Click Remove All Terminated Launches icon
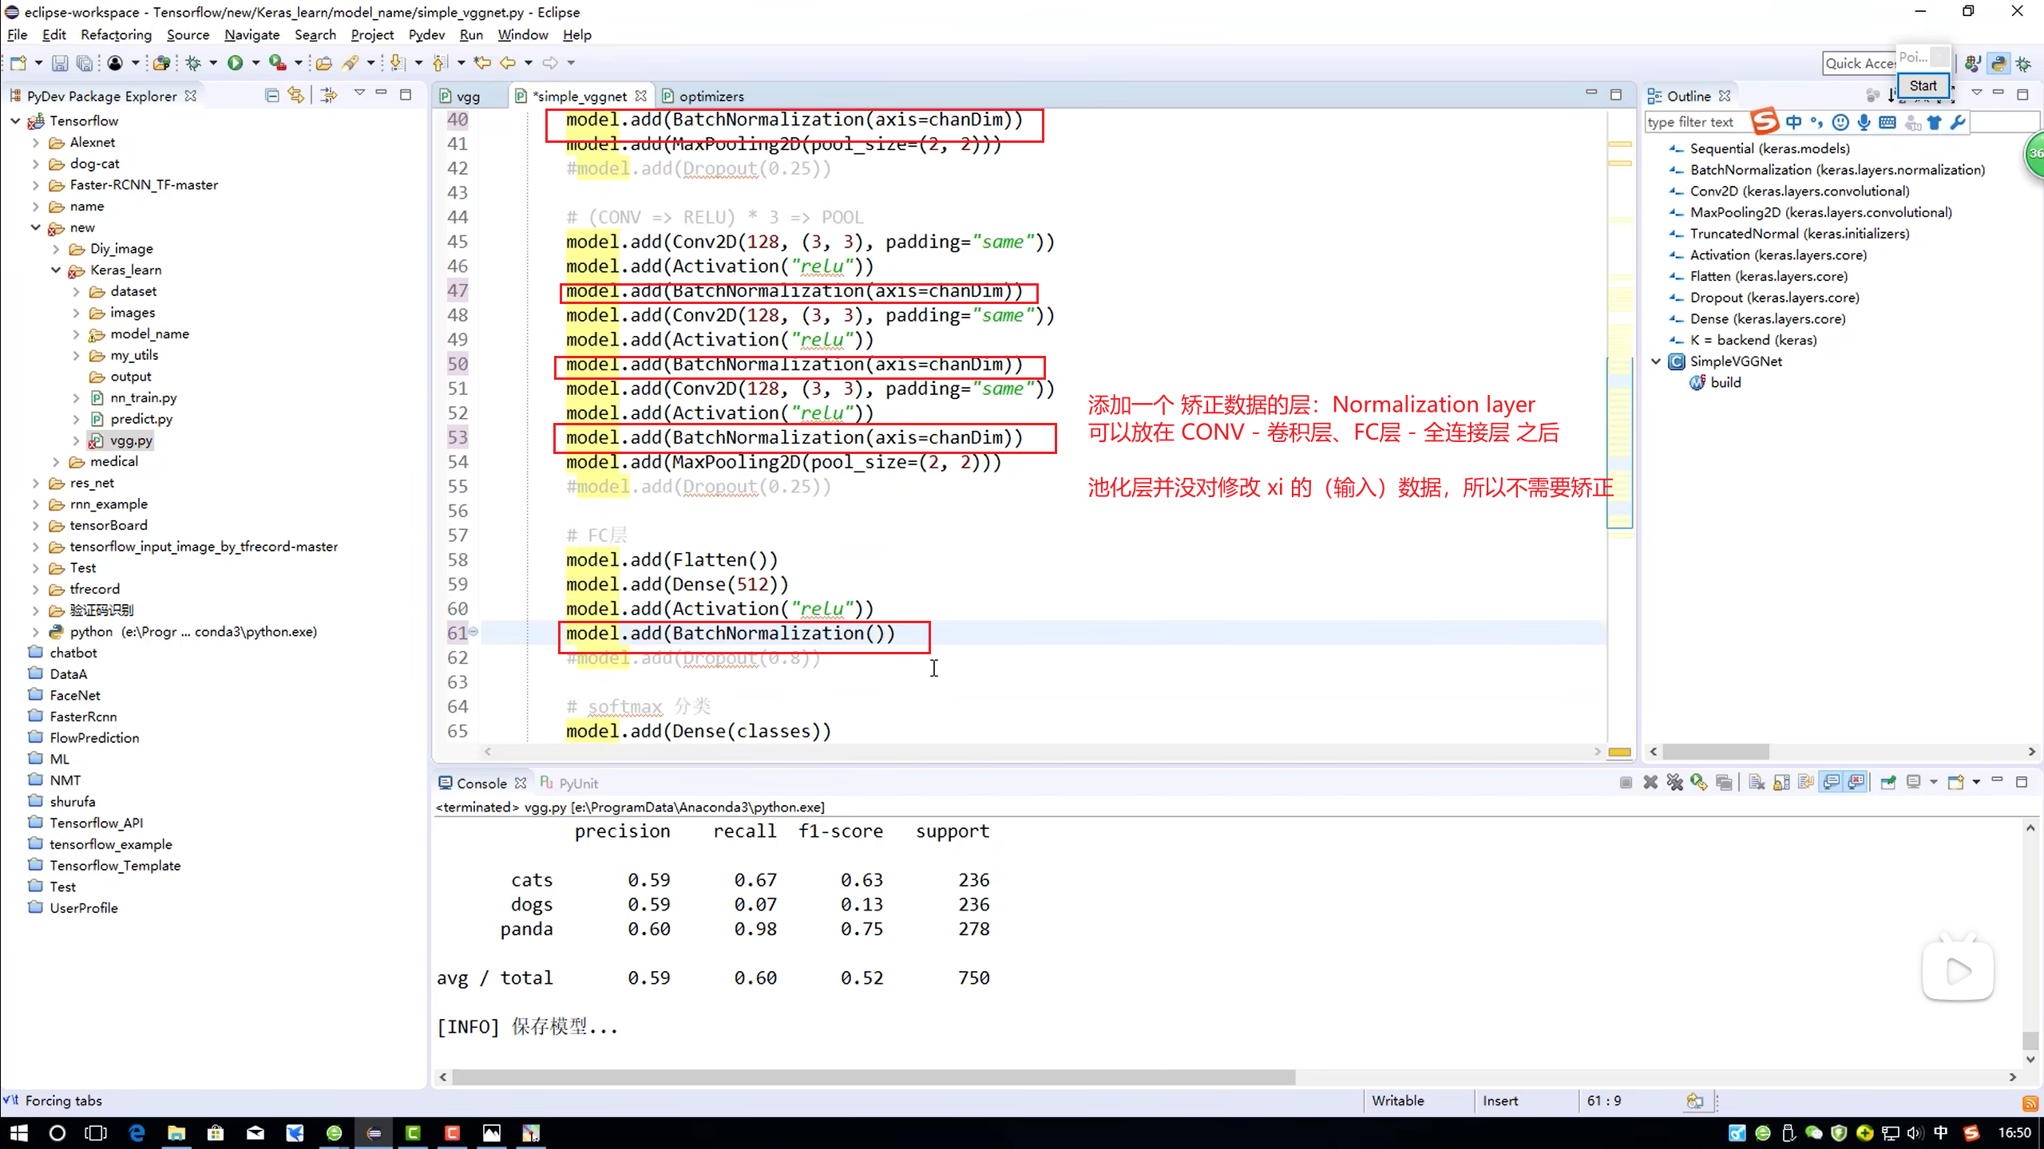This screenshot has width=2044, height=1149. [x=1675, y=783]
